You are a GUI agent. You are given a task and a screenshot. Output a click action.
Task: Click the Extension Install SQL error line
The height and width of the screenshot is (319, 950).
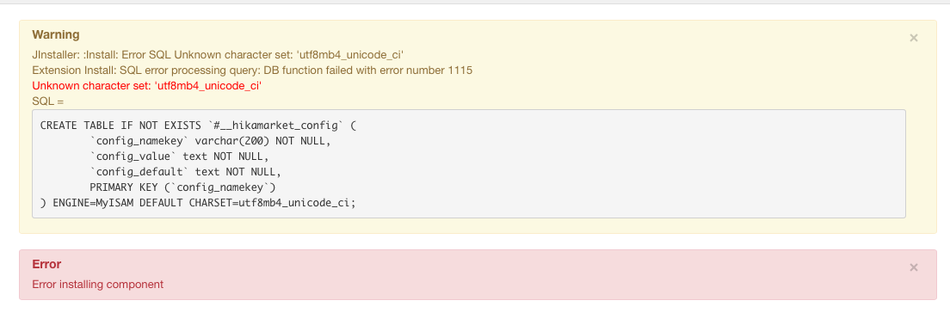[x=252, y=71]
